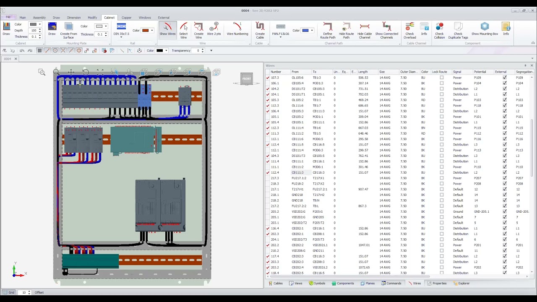Click the Check Overload icon
The image size is (537, 302).
(x=409, y=29)
